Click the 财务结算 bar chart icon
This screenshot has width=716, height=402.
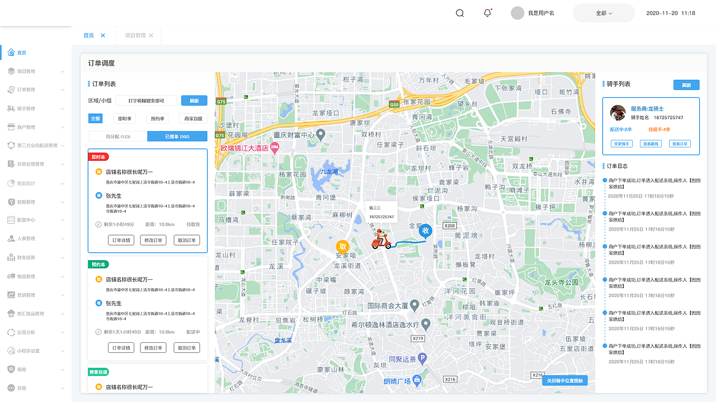click(11, 257)
